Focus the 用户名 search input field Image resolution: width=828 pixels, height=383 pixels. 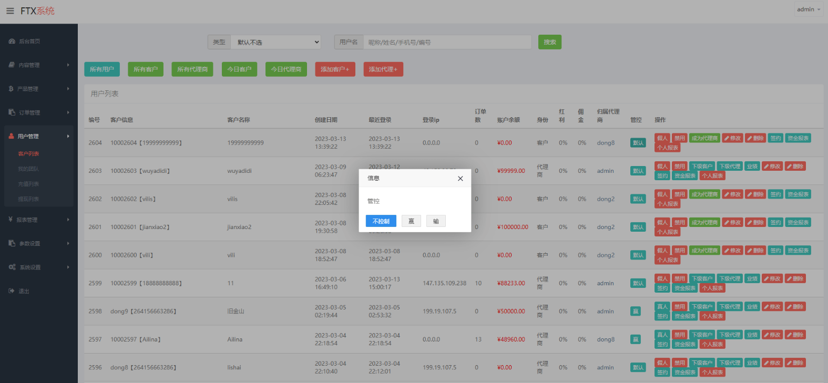(x=447, y=42)
